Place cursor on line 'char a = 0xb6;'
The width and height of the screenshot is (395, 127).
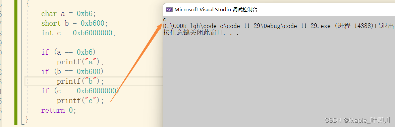[x=69, y=14]
